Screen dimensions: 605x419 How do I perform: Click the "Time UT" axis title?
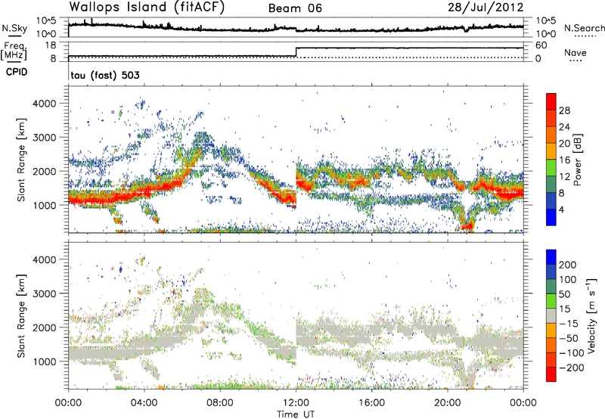[x=296, y=414]
